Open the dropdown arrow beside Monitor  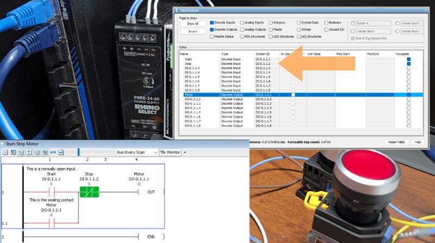(x=185, y=152)
